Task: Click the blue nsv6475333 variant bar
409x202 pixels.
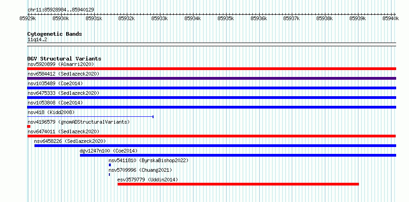Action: point(211,98)
